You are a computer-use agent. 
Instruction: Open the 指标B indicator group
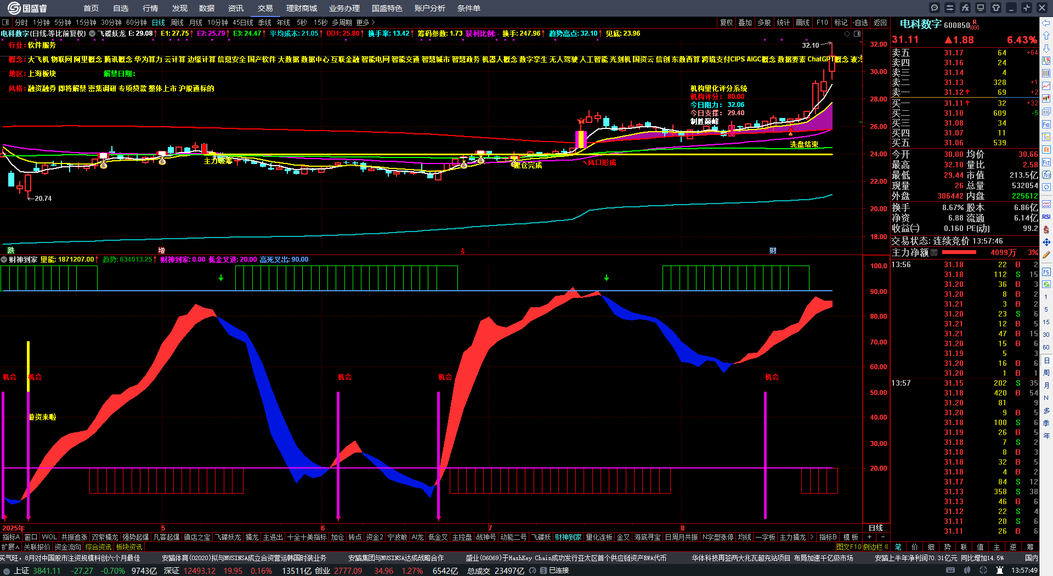click(828, 537)
